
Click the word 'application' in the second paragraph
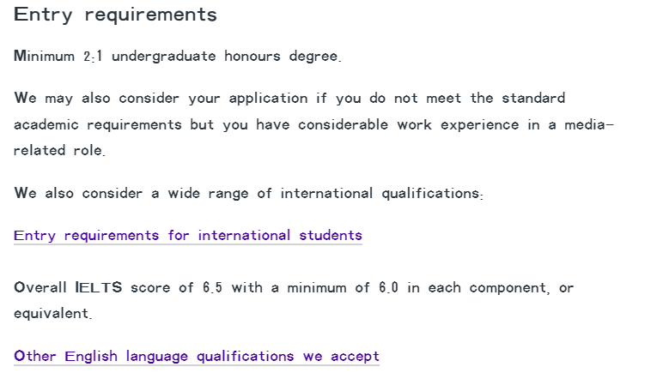point(268,99)
